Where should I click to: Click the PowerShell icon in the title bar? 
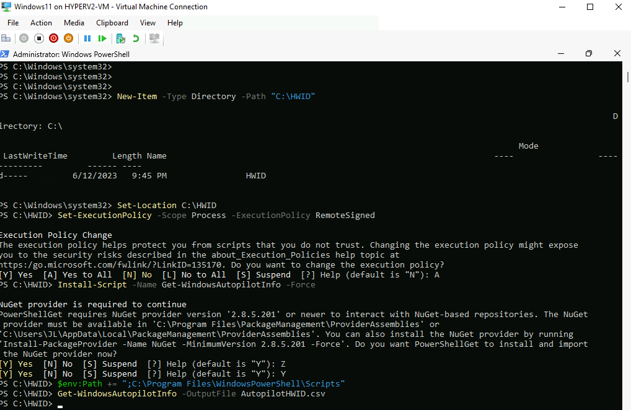point(4,54)
